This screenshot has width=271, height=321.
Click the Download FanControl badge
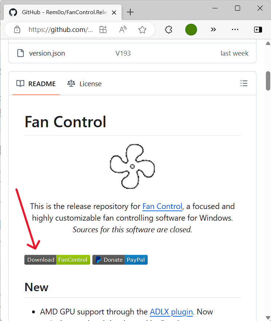(57, 260)
